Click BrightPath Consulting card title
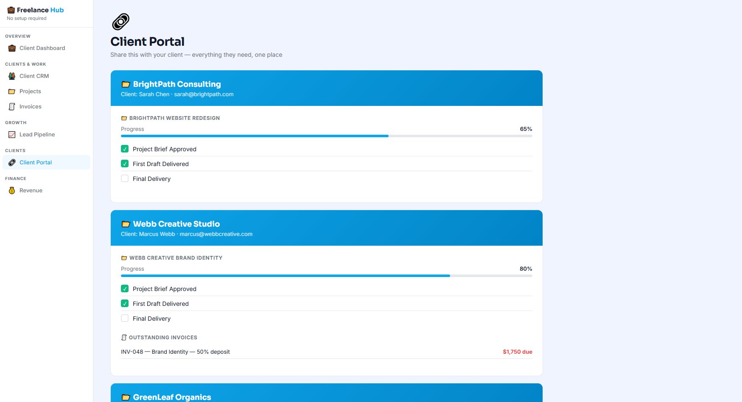Image resolution: width=742 pixels, height=402 pixels. click(177, 84)
